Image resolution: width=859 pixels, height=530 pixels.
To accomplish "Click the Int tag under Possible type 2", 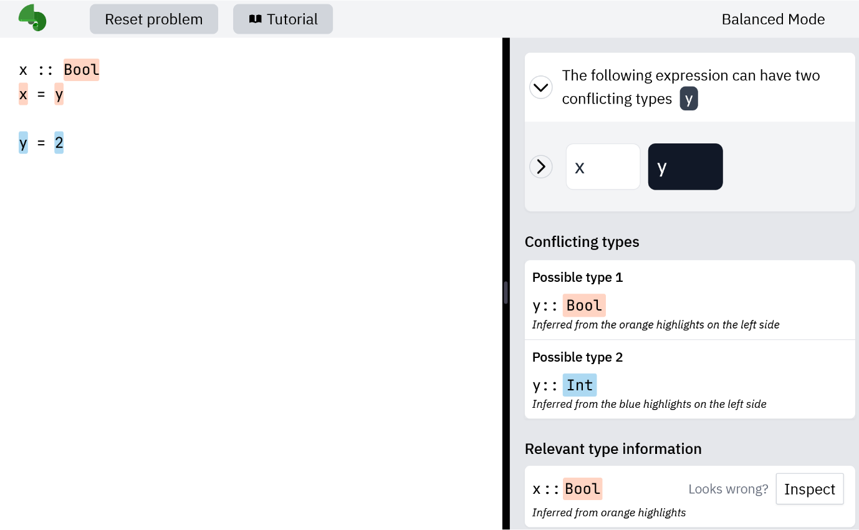I will tap(580, 385).
